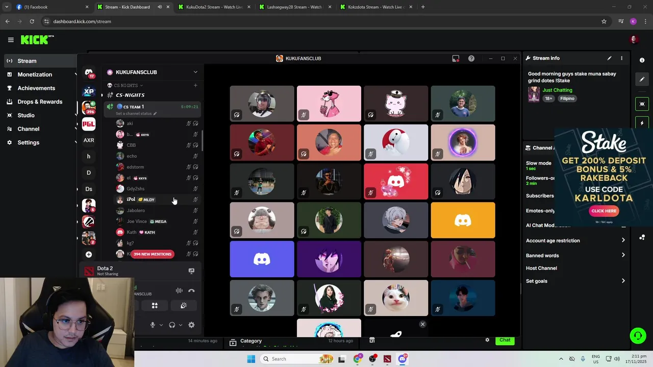The width and height of the screenshot is (653, 367).
Task: Select the AXR server in Discord
Action: [x=89, y=140]
